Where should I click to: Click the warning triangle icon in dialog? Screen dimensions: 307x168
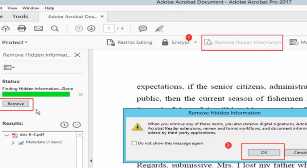tap(138, 127)
